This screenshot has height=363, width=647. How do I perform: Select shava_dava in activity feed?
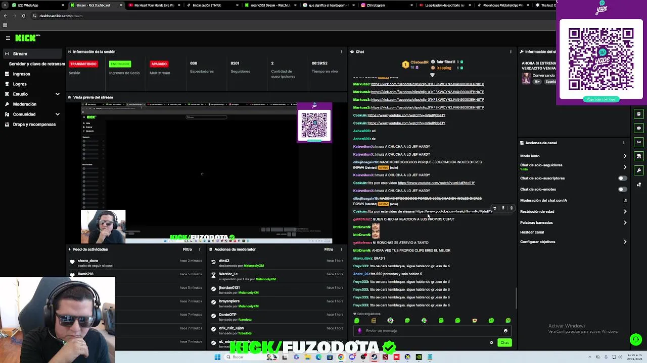point(88,261)
